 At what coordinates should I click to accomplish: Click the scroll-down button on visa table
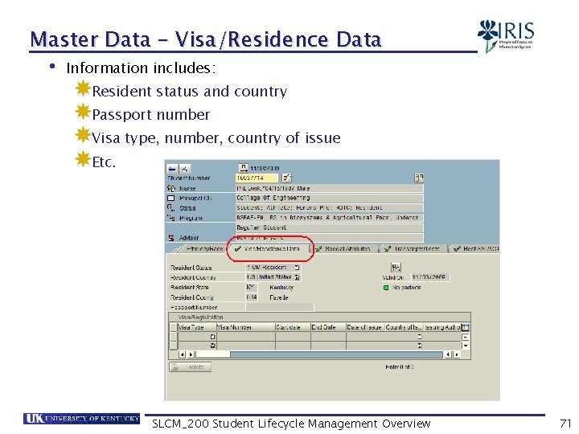466,346
